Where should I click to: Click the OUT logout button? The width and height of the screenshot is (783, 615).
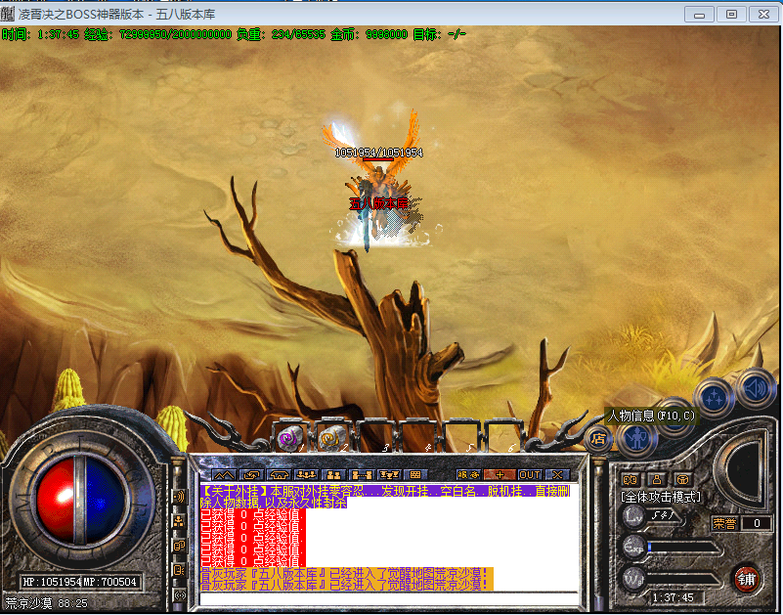click(x=530, y=475)
